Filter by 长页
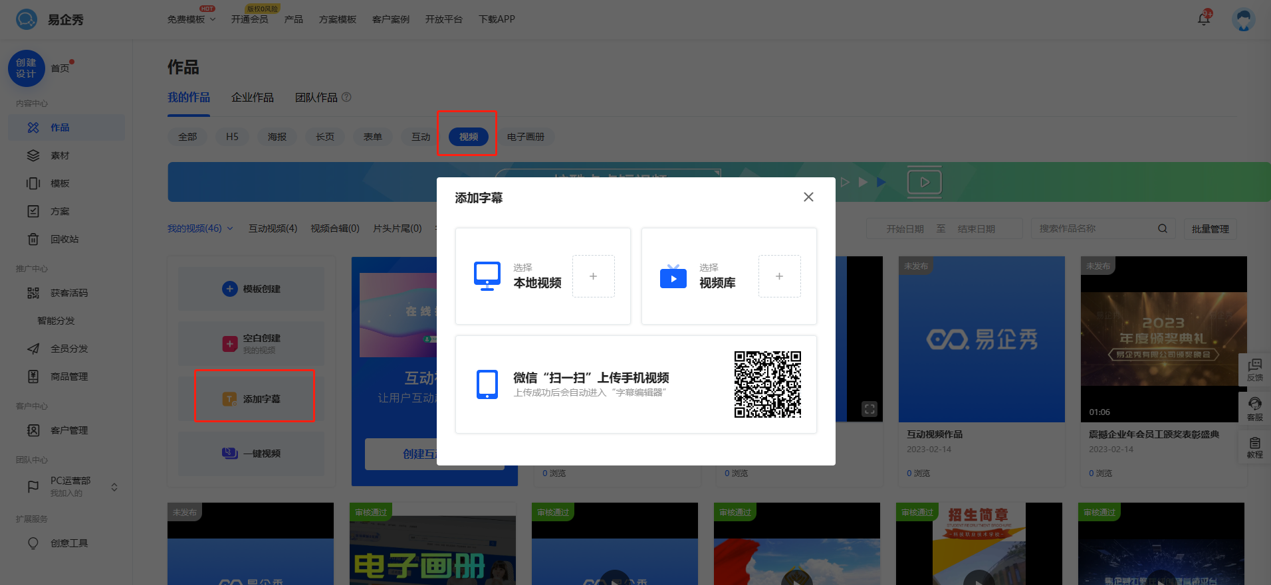 pos(325,137)
